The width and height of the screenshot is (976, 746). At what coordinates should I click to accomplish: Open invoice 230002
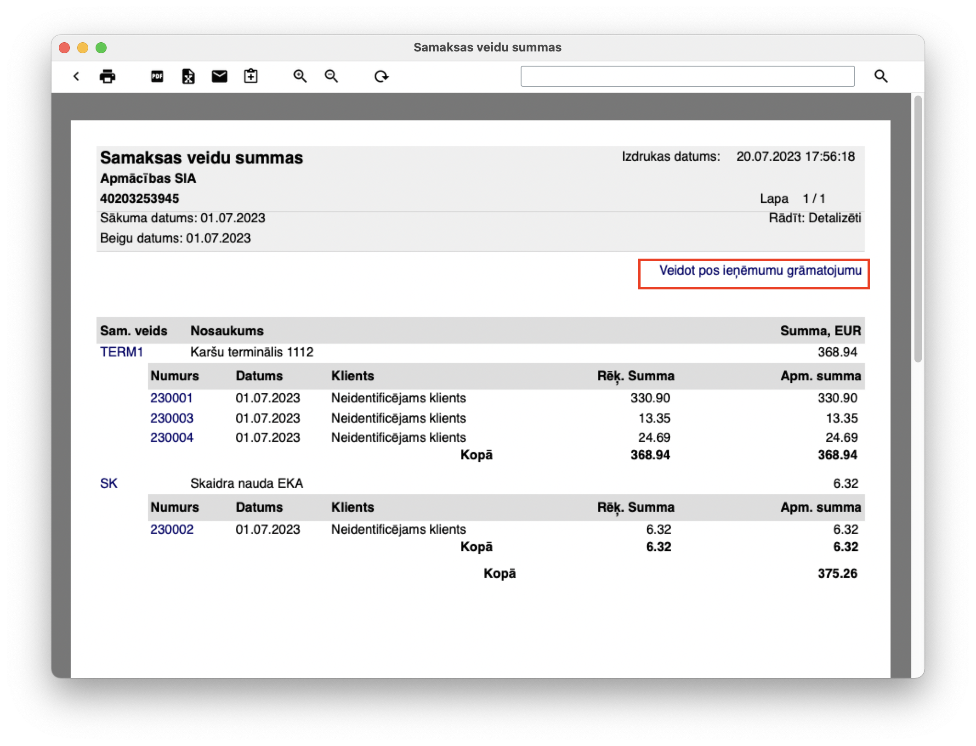tap(172, 529)
